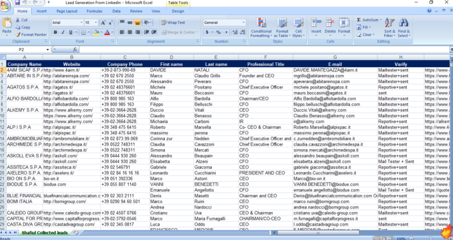
Task: Switch to the Insert ribbon tab
Action: tap(42, 11)
